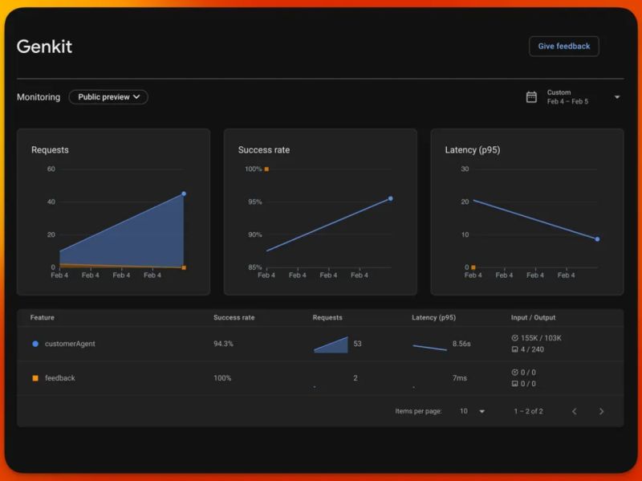Image resolution: width=642 pixels, height=481 pixels.
Task: Click the 94.3% success rate value
Action: tap(223, 344)
